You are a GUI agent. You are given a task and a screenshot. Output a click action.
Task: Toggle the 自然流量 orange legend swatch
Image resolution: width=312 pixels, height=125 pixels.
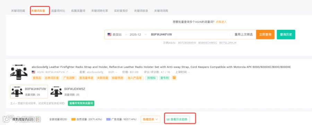[x=73, y=119]
